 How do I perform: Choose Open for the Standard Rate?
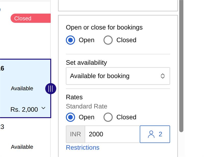click(70, 117)
